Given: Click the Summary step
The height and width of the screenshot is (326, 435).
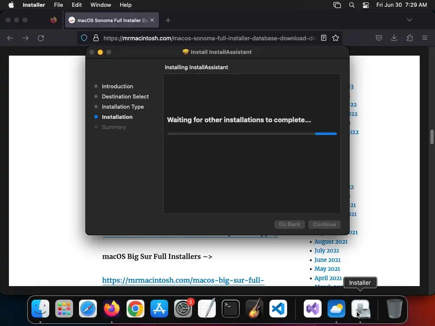Looking at the screenshot, I should 114,127.
